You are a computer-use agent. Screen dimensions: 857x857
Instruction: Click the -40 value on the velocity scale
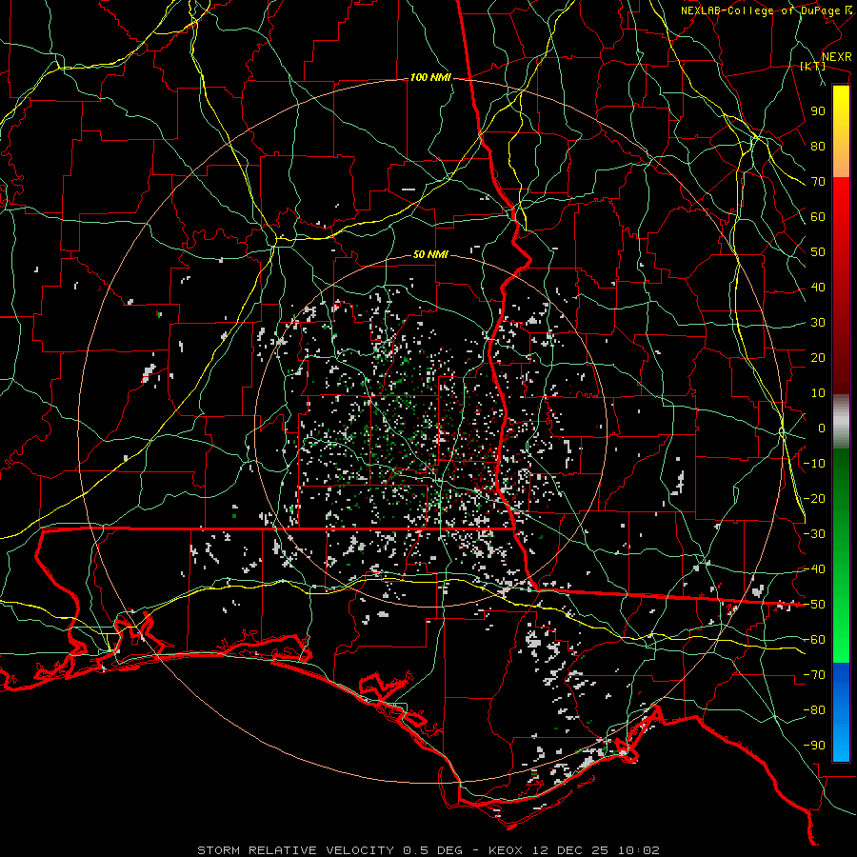point(814,569)
